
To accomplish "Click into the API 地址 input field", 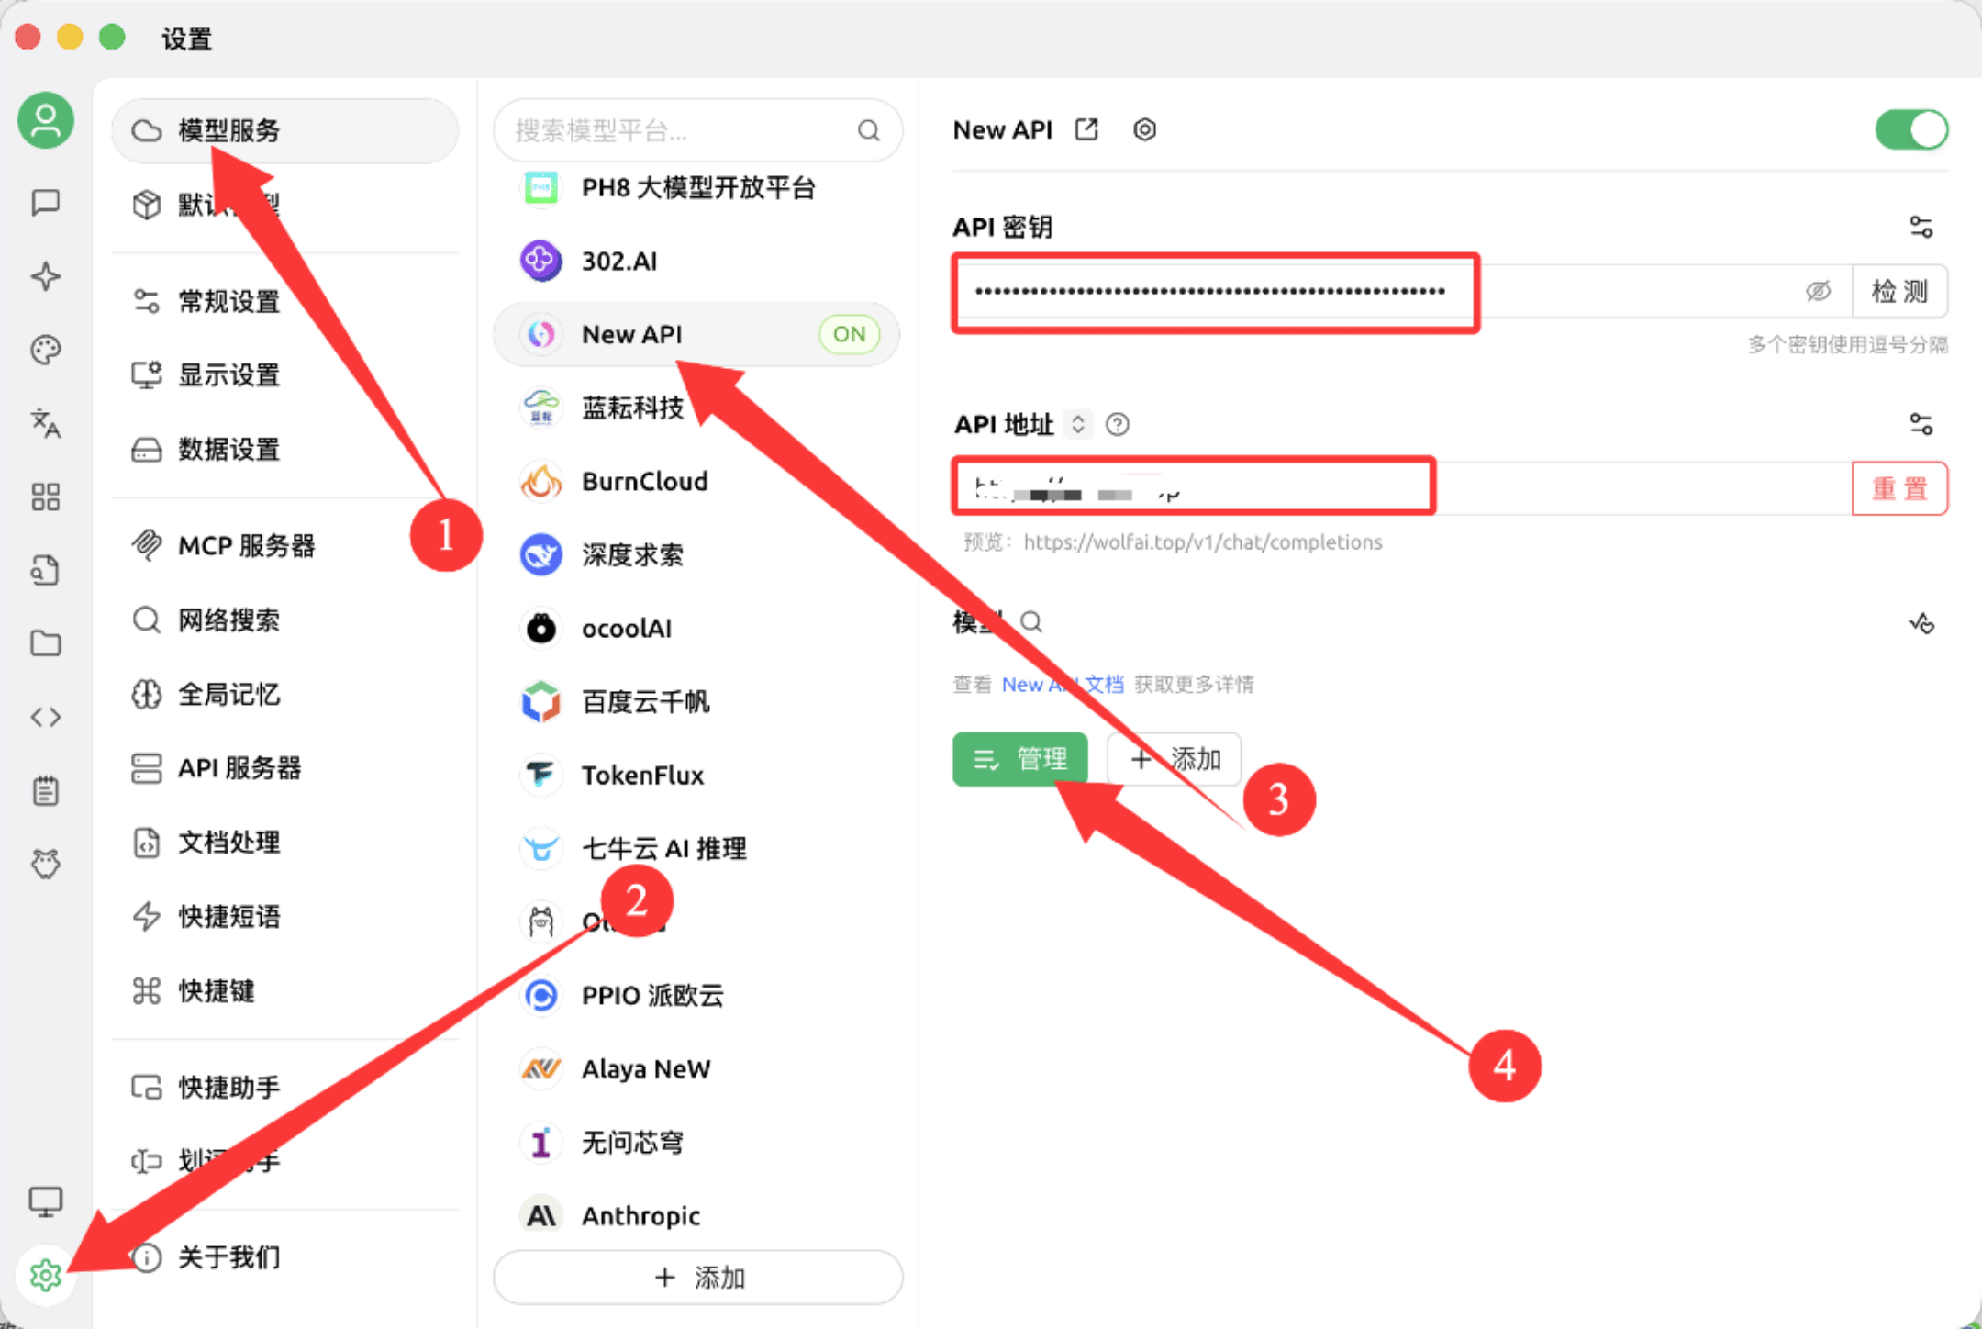I will [x=1403, y=488].
